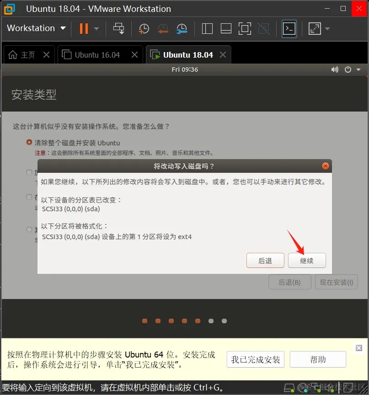Take a snapshot of this virtual machine
This screenshot has width=369, height=395.
point(144,28)
